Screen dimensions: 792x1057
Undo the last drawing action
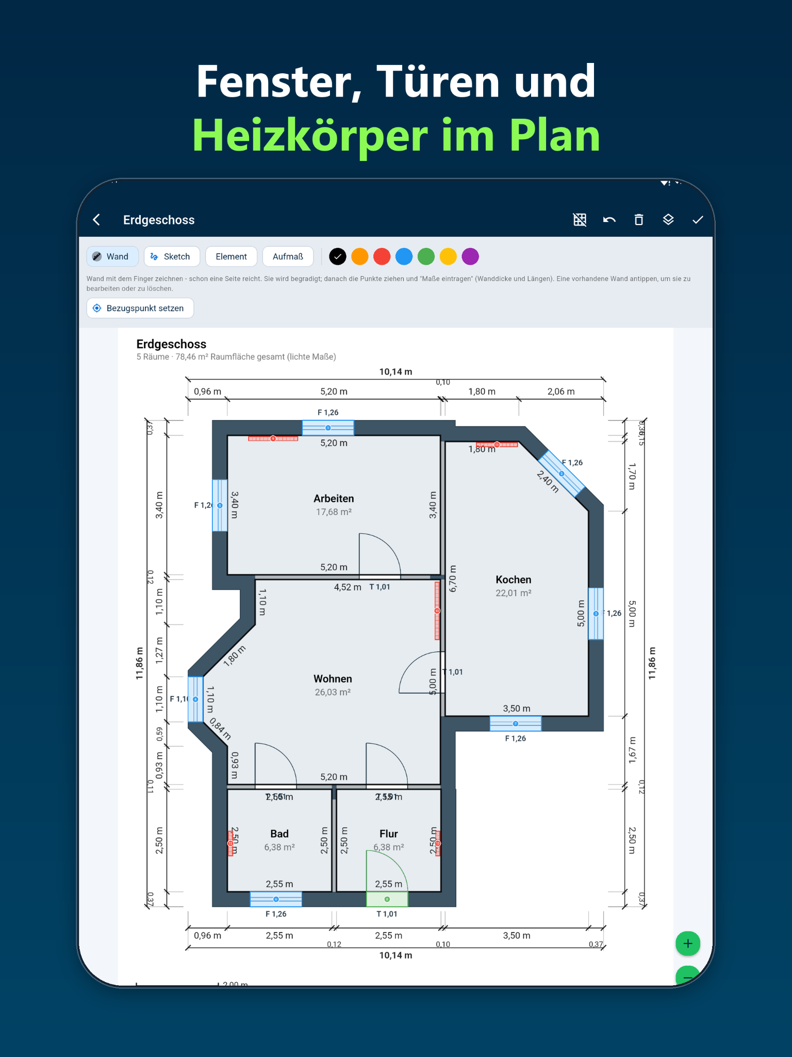pos(609,220)
